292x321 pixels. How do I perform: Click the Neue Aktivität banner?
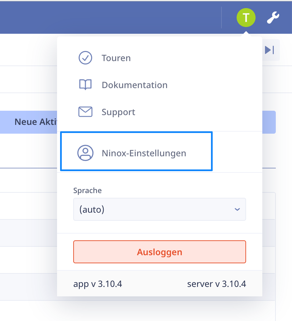[x=29, y=122]
